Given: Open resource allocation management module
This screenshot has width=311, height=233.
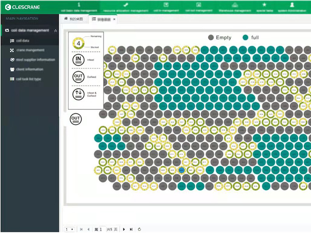Looking at the screenshot, I should click(125, 7).
